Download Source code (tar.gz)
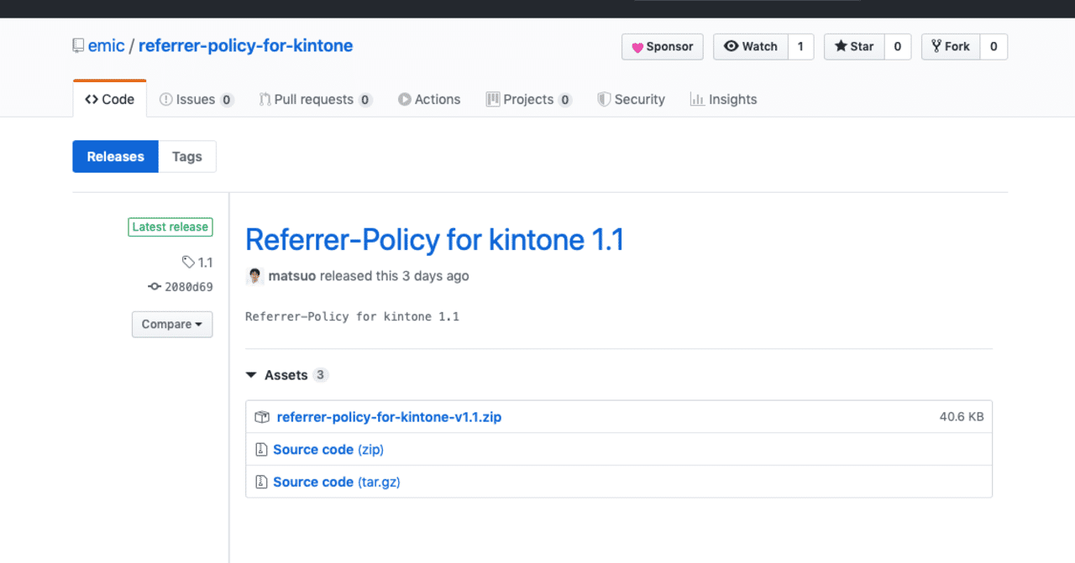Viewport: 1075px width, 563px height. click(x=337, y=482)
